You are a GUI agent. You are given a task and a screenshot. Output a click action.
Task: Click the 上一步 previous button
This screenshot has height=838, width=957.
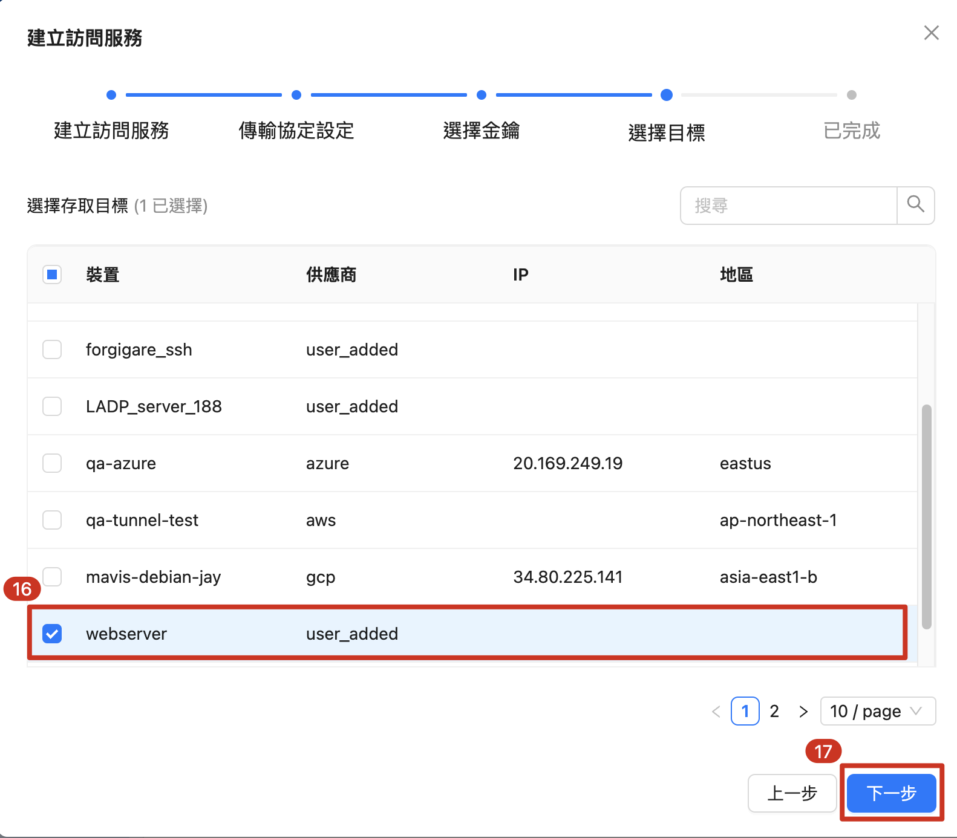click(792, 793)
